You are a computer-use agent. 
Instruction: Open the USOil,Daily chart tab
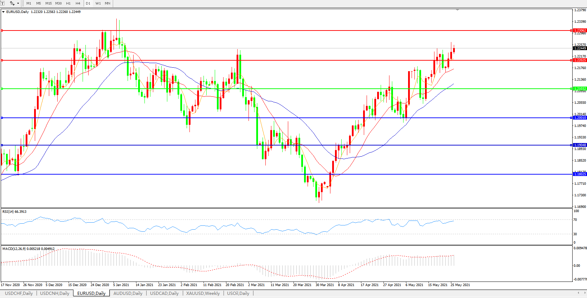click(x=238, y=293)
